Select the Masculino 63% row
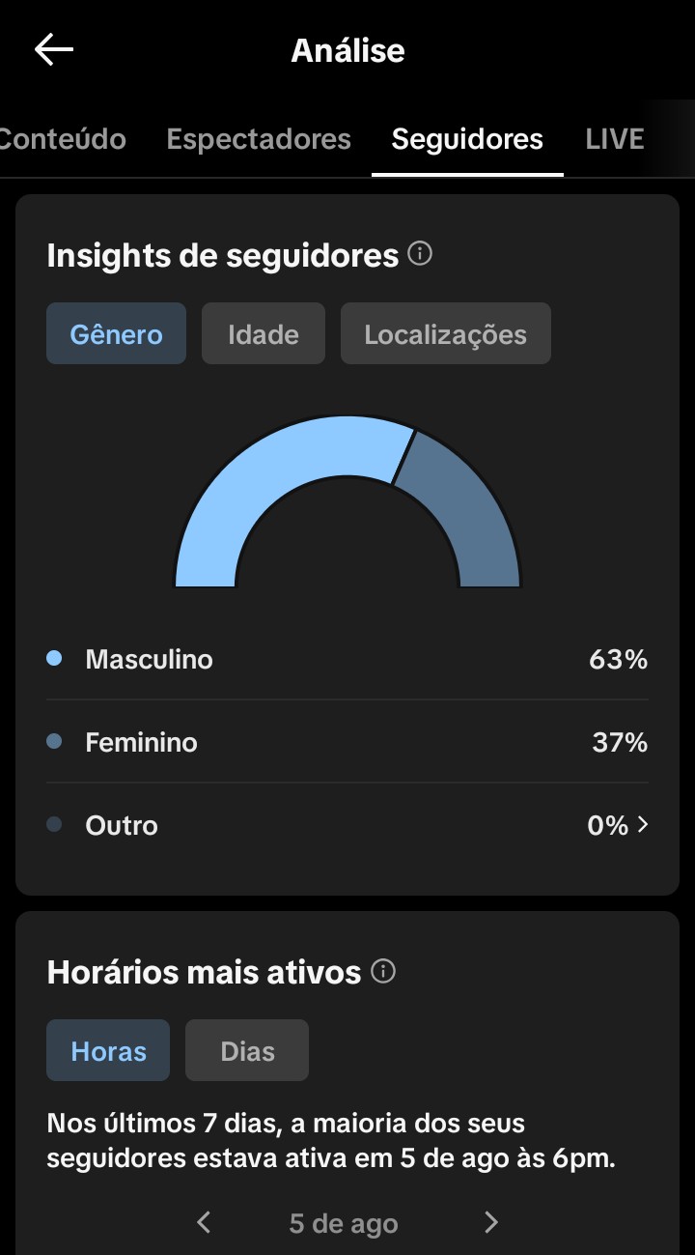This screenshot has height=1255, width=695. coord(347,660)
